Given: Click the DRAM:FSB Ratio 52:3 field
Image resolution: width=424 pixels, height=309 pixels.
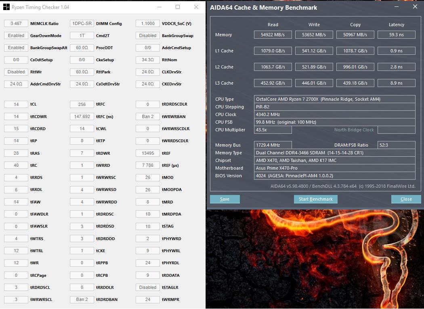Looking at the screenshot, I should coord(397,145).
